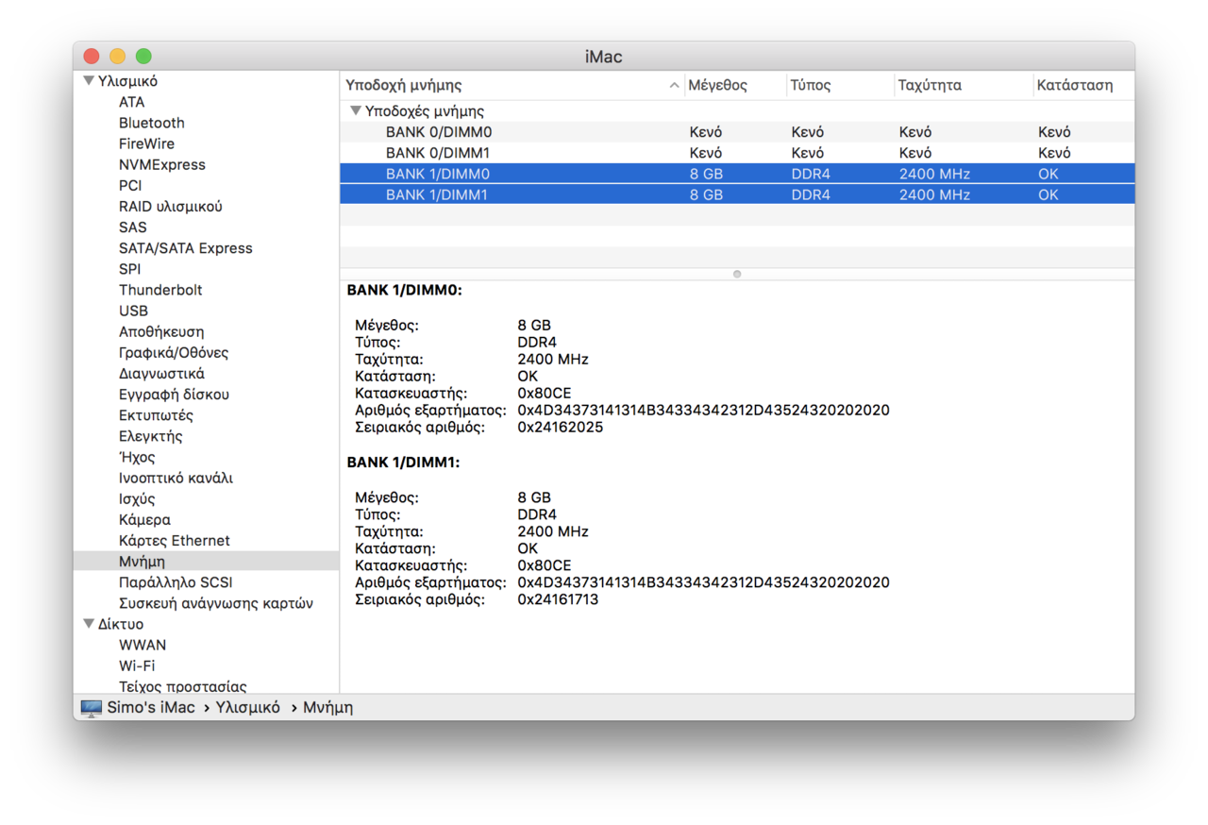The width and height of the screenshot is (1208, 825).
Task: Select PCI in the sidebar
Action: 130,185
